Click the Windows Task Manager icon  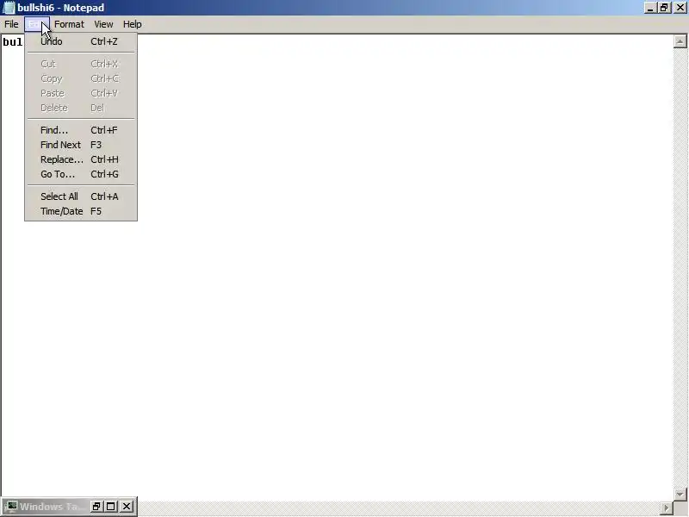11,507
